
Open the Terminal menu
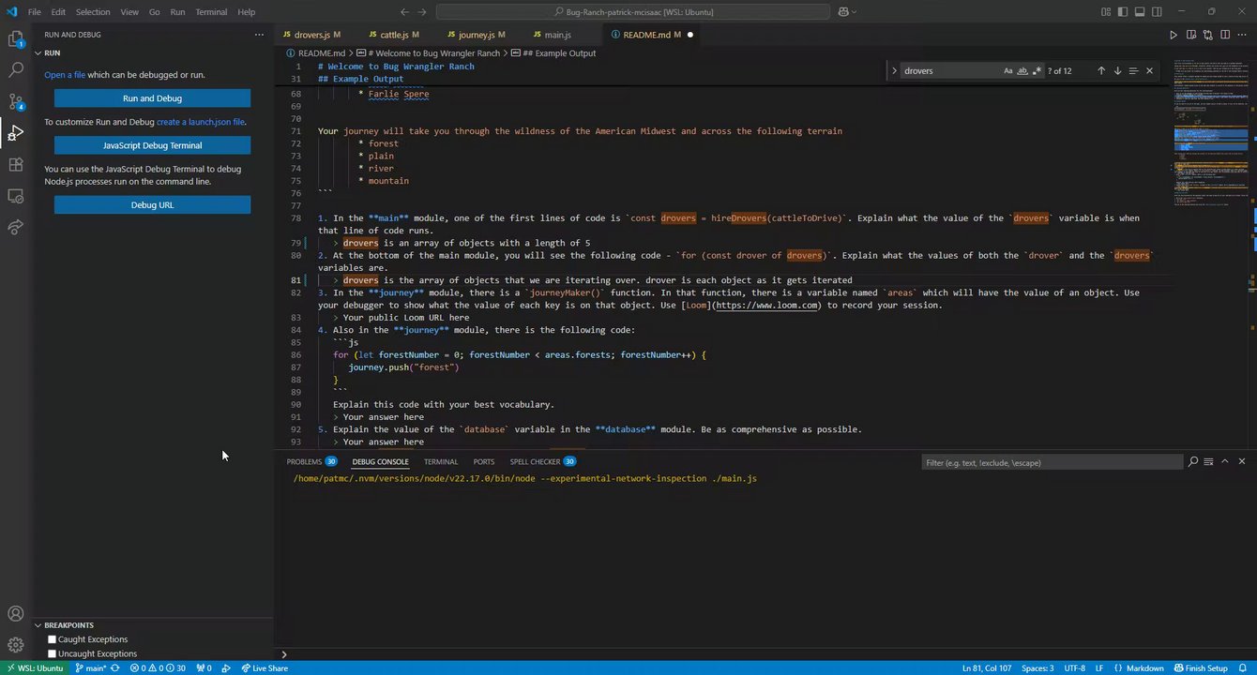coord(211,12)
